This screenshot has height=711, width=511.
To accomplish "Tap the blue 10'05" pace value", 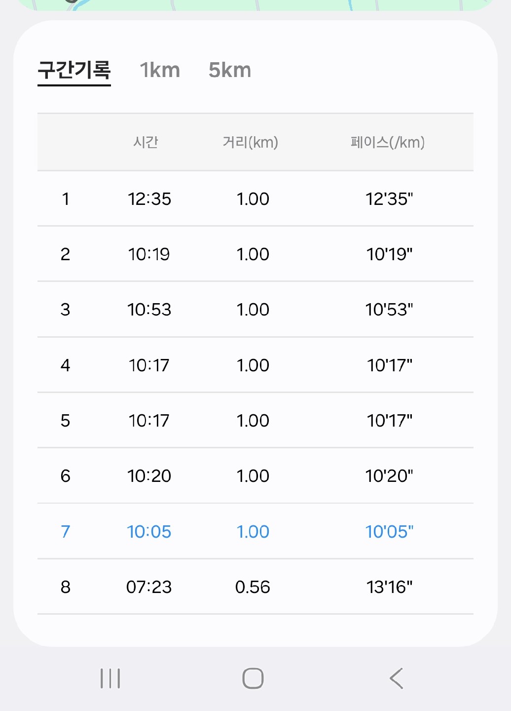I will [x=389, y=532].
